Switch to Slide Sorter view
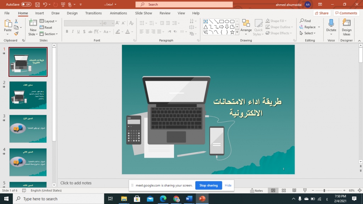Viewport: 363px width, 204px height. click(284, 191)
